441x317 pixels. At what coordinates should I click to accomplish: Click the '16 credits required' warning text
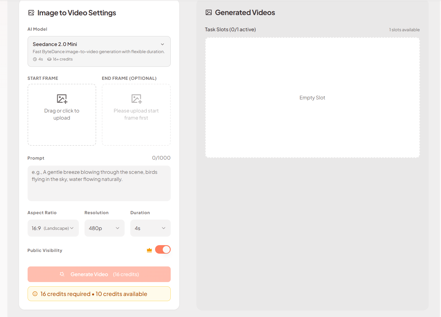pyautogui.click(x=65, y=294)
